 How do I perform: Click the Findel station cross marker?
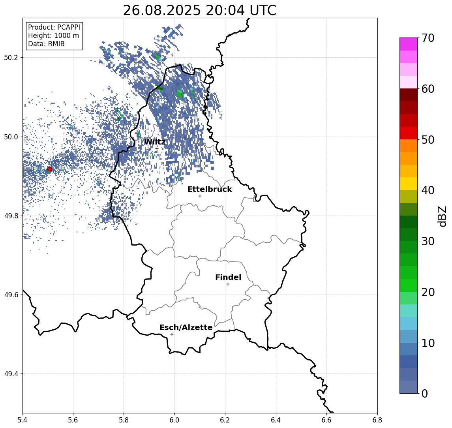[x=228, y=284]
